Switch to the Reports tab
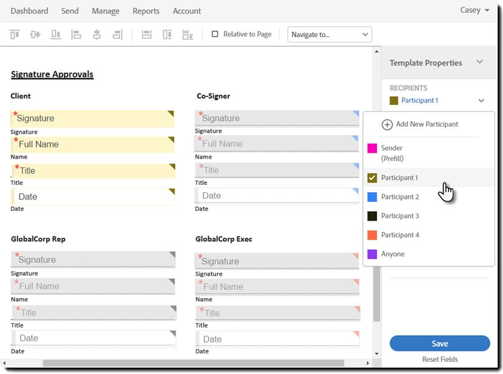The image size is (503, 374). [x=146, y=11]
